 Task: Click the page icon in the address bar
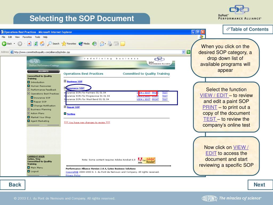point(12,52)
